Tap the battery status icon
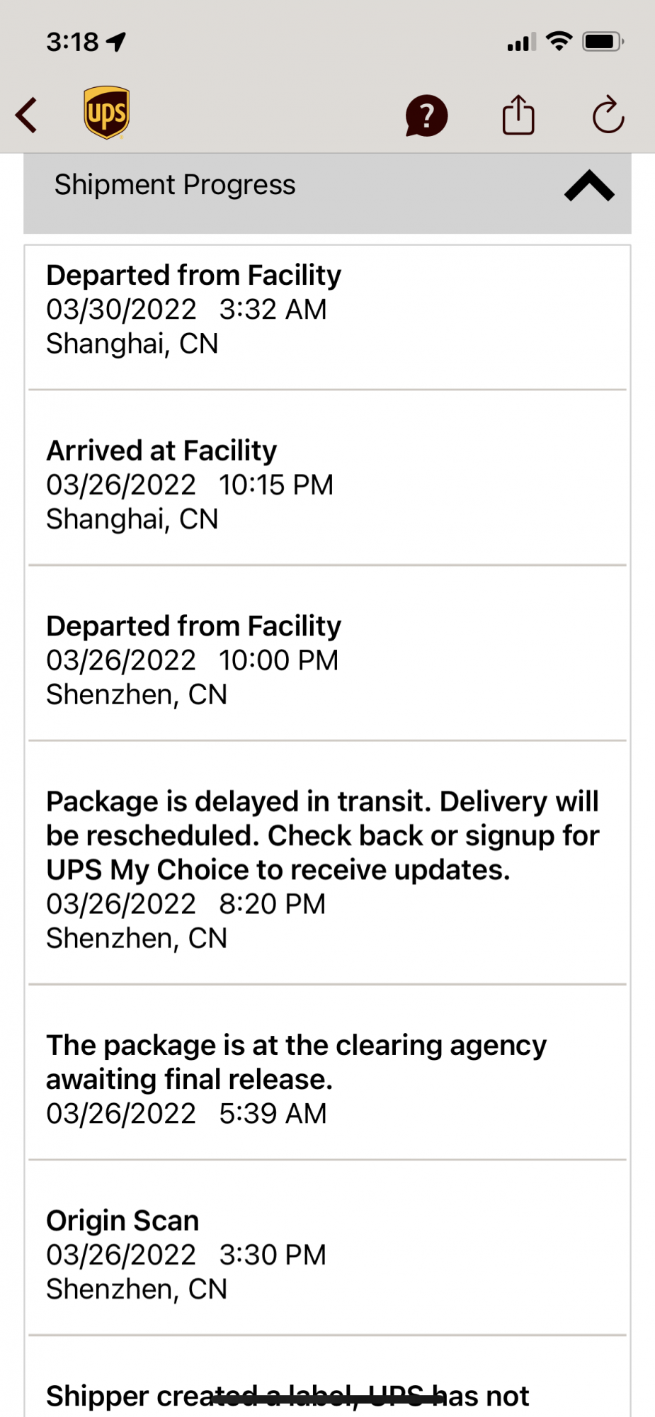This screenshot has width=655, height=1417. pyautogui.click(x=603, y=42)
